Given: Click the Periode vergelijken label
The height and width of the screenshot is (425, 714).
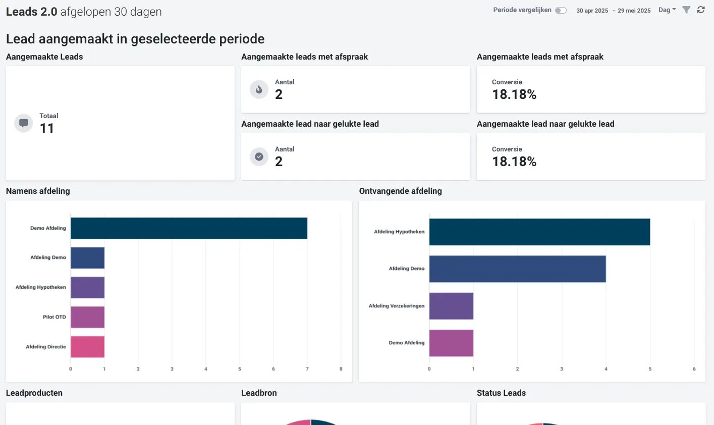Looking at the screenshot, I should point(522,10).
